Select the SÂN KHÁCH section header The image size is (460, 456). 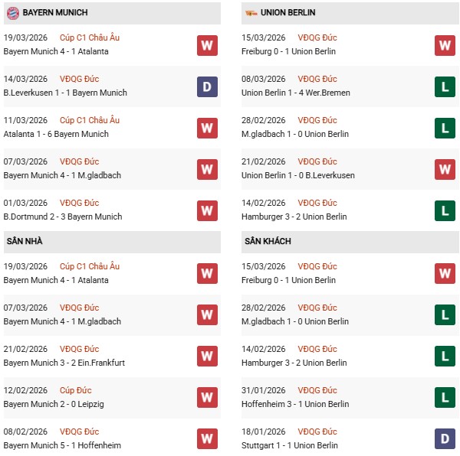click(x=268, y=242)
